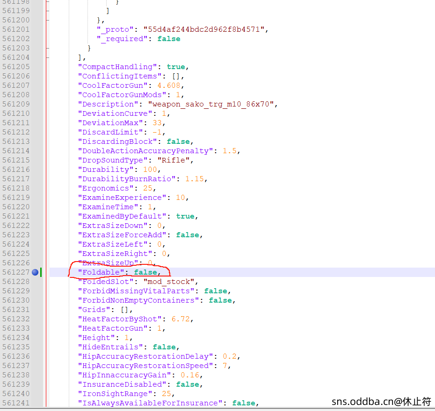Image resolution: width=435 pixels, height=411 pixels.
Task: Click the 33 value of DeviationMax
Action: click(x=157, y=123)
